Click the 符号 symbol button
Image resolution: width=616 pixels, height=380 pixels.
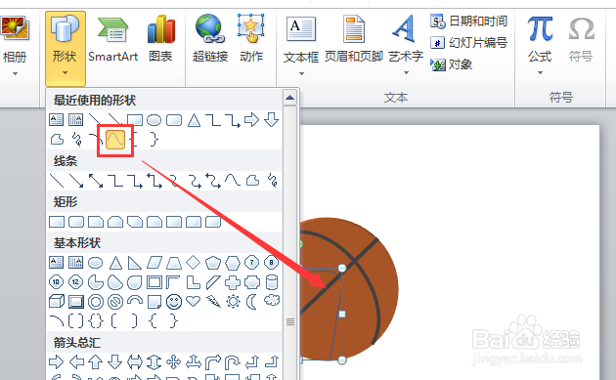tap(581, 39)
